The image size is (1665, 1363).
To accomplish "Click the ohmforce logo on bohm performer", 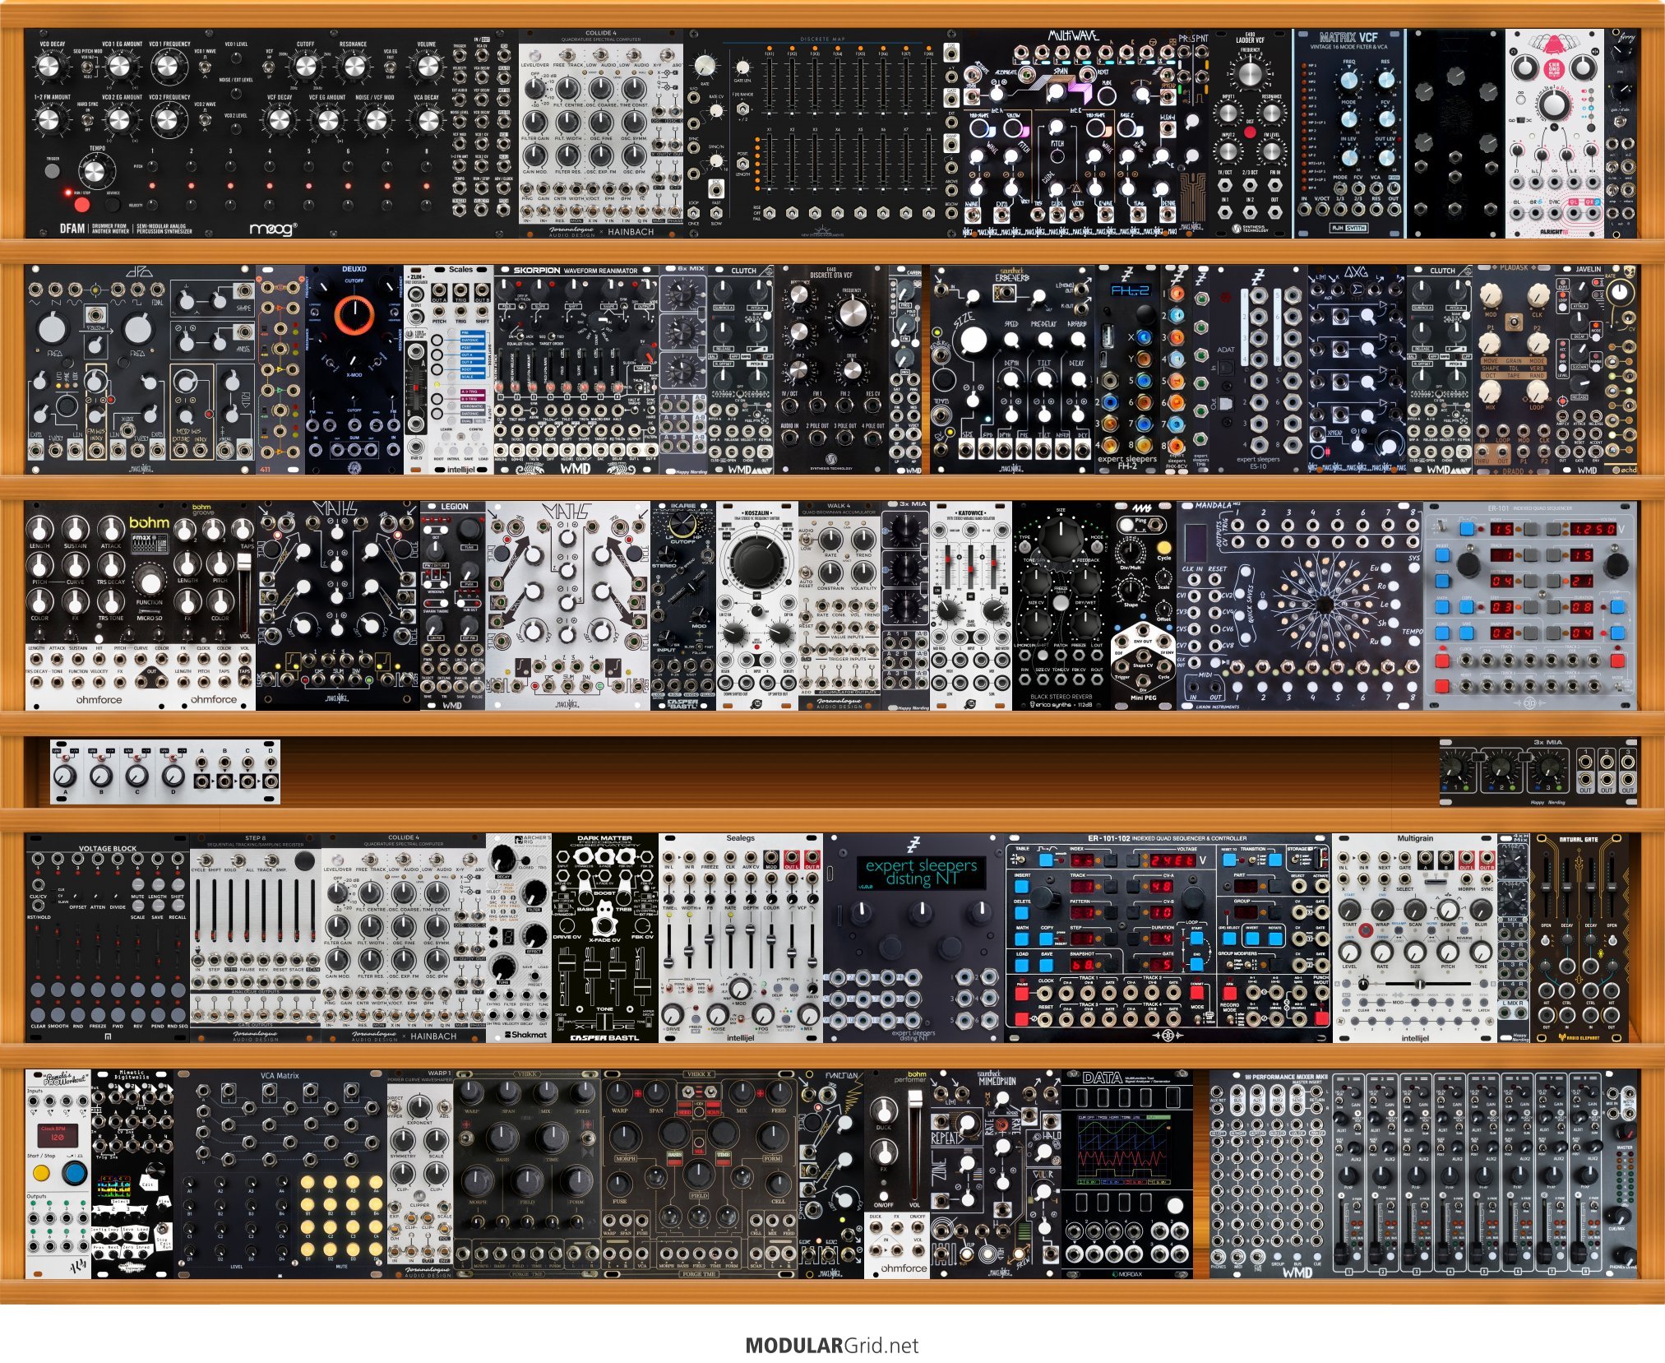I will [x=904, y=1268].
